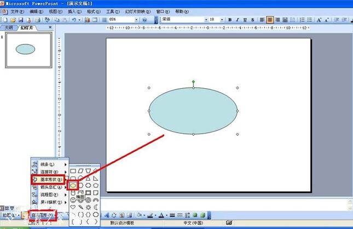Screen dimensions: 353x229
Task: Open the 编辑 (Edit) menu
Action: click(37, 12)
